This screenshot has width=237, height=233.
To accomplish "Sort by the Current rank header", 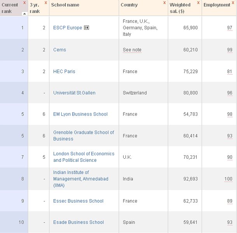I will click(x=10, y=8).
